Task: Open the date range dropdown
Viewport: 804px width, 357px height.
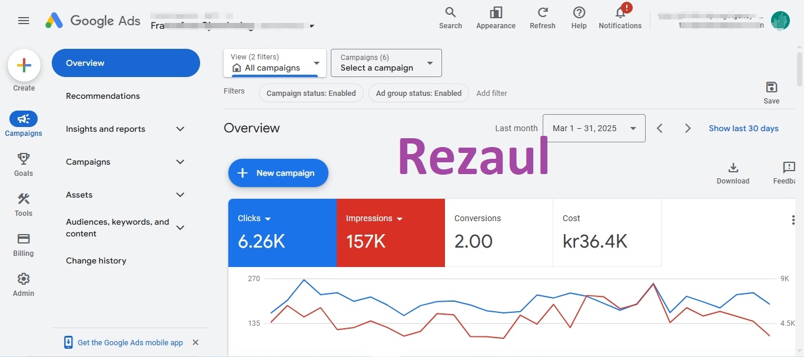Action: click(x=594, y=128)
